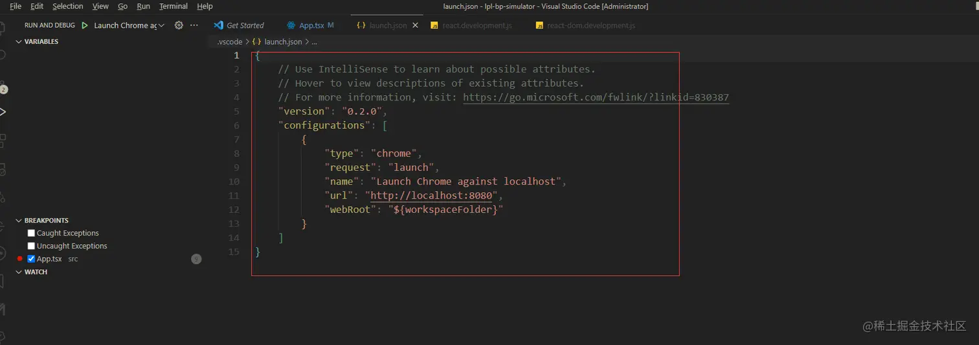Click the "${workspaceFolder}" value
This screenshot has width=979, height=345.
click(x=445, y=210)
